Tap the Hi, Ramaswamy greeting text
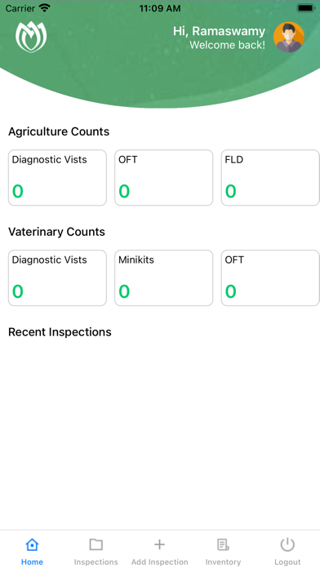320x568 pixels. point(219,31)
